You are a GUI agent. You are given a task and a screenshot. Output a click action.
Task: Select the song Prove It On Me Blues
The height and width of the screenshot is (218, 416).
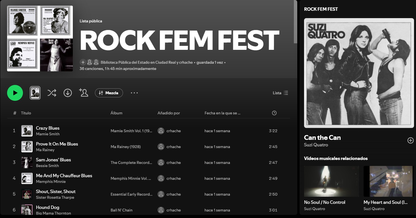point(57,144)
